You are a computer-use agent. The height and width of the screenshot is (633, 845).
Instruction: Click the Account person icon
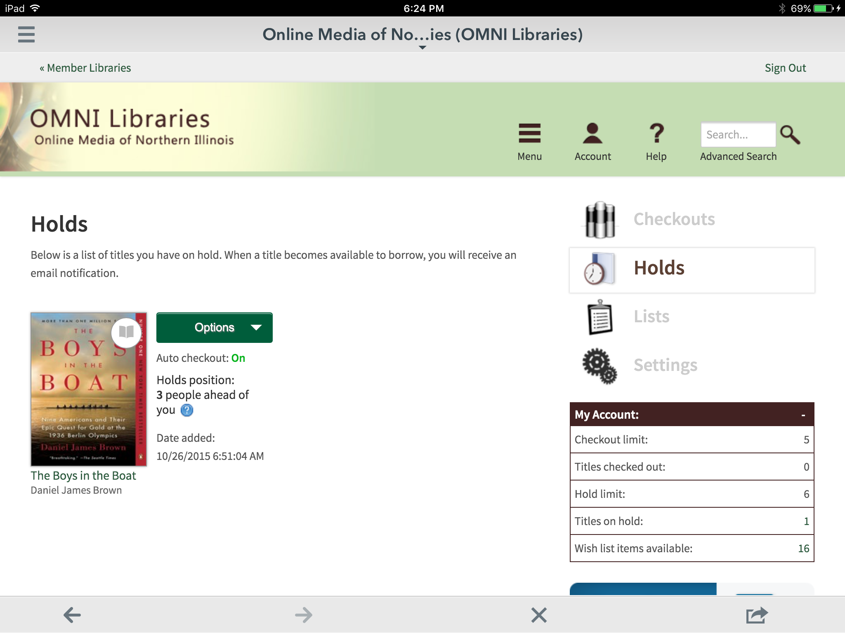pyautogui.click(x=592, y=134)
